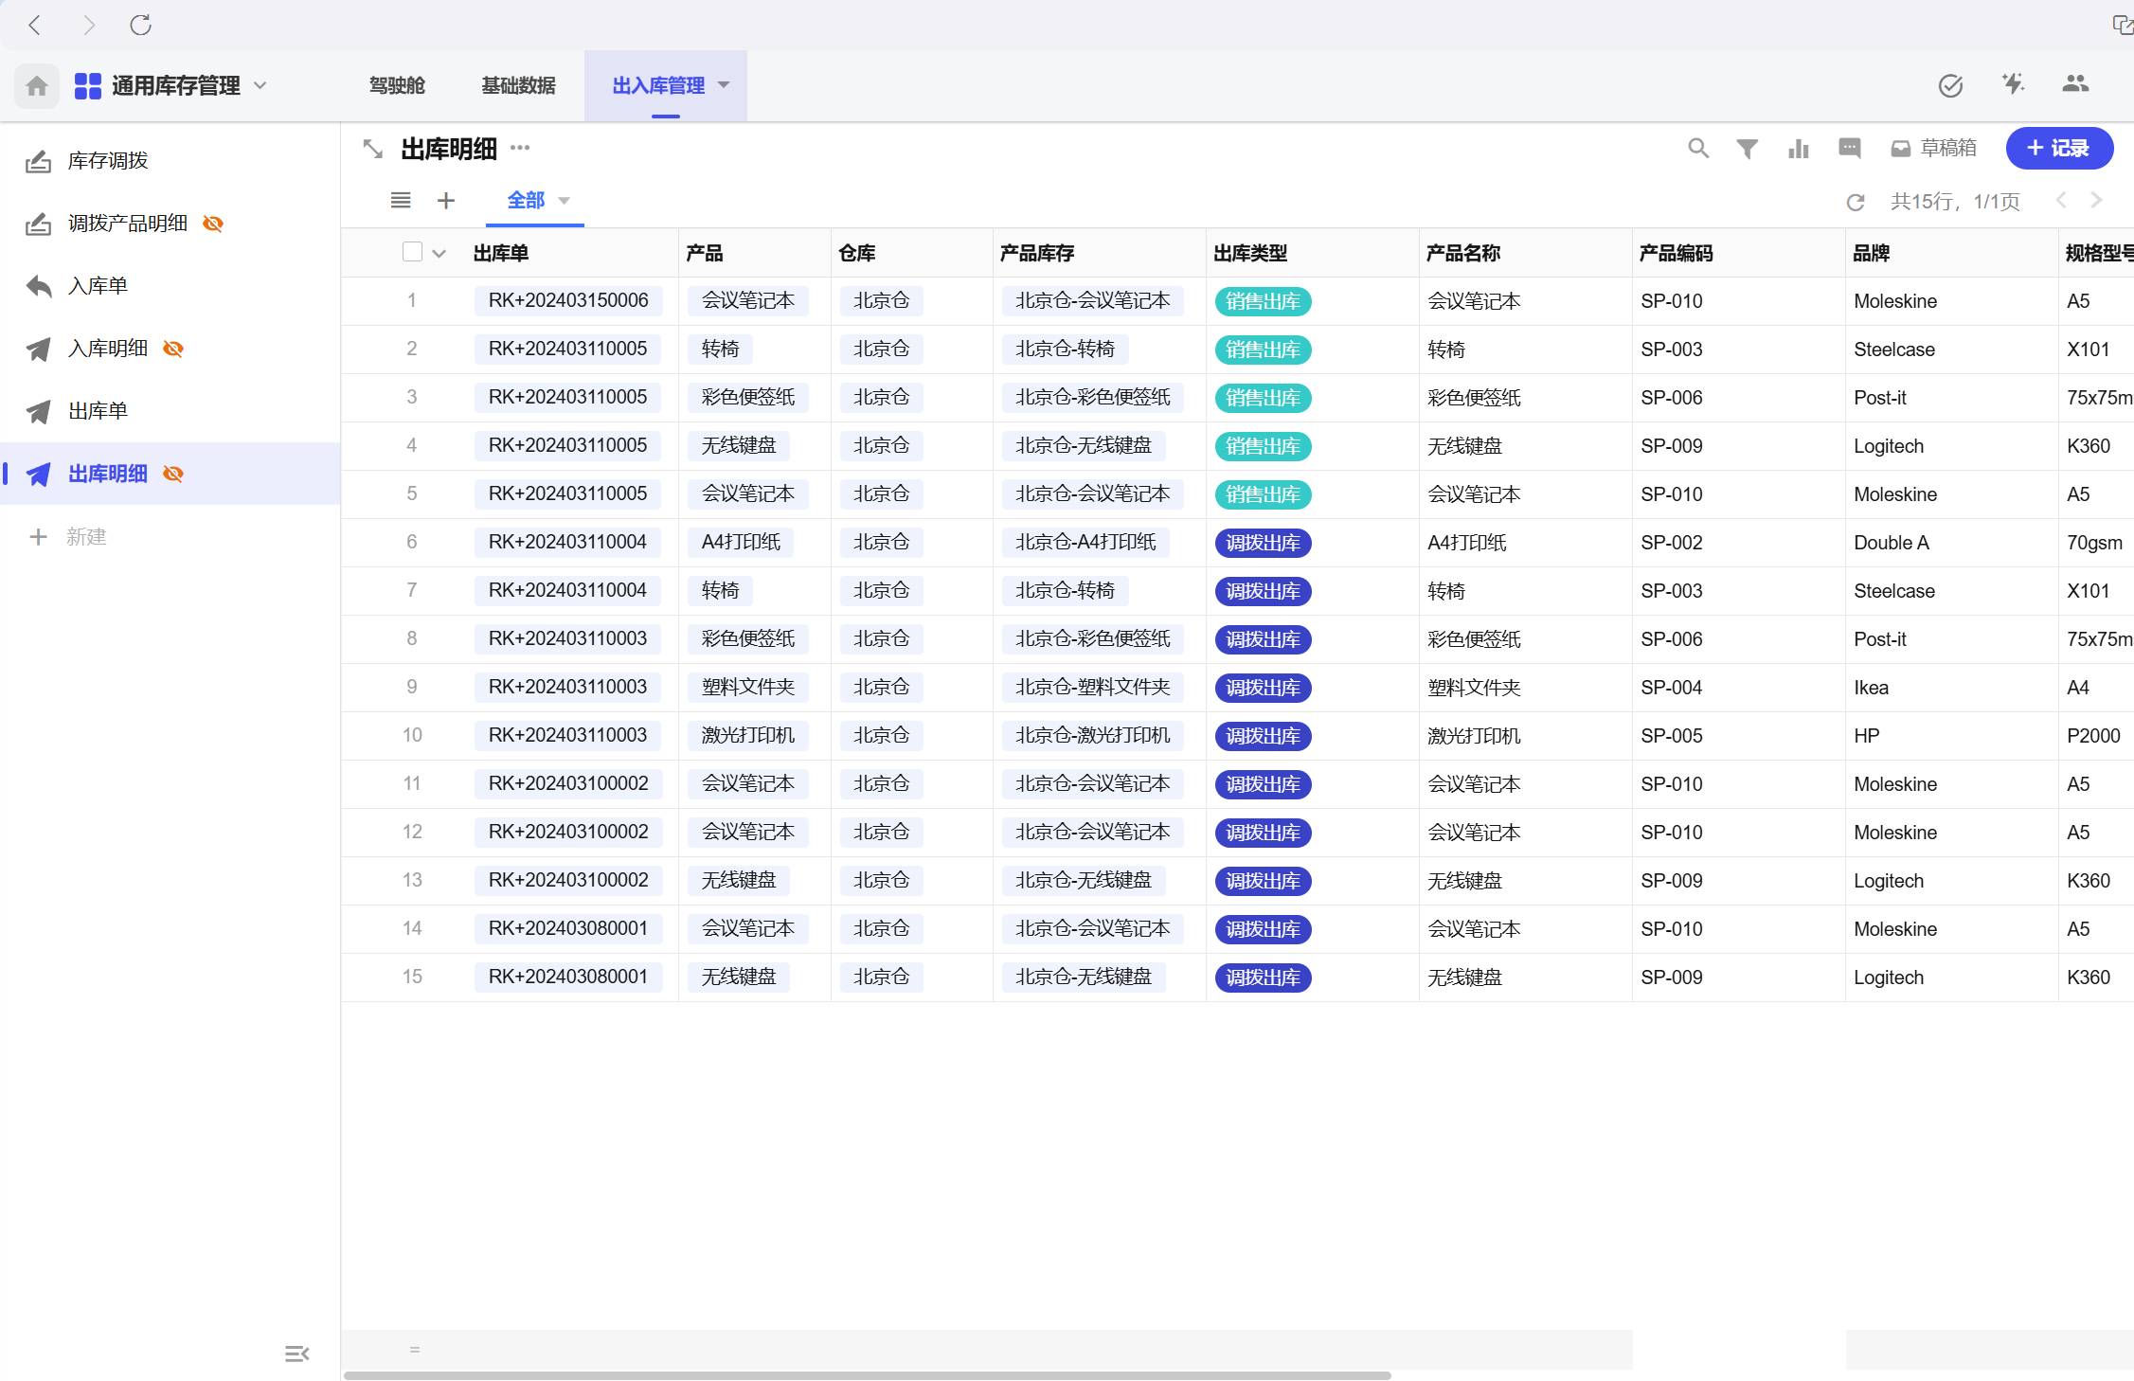Open the statistics bar chart icon

pyautogui.click(x=1798, y=149)
